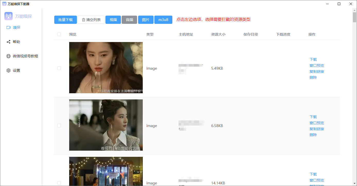Click 复制链接 for the 6.58KB image
The image size is (357, 186).
pyautogui.click(x=317, y=129)
